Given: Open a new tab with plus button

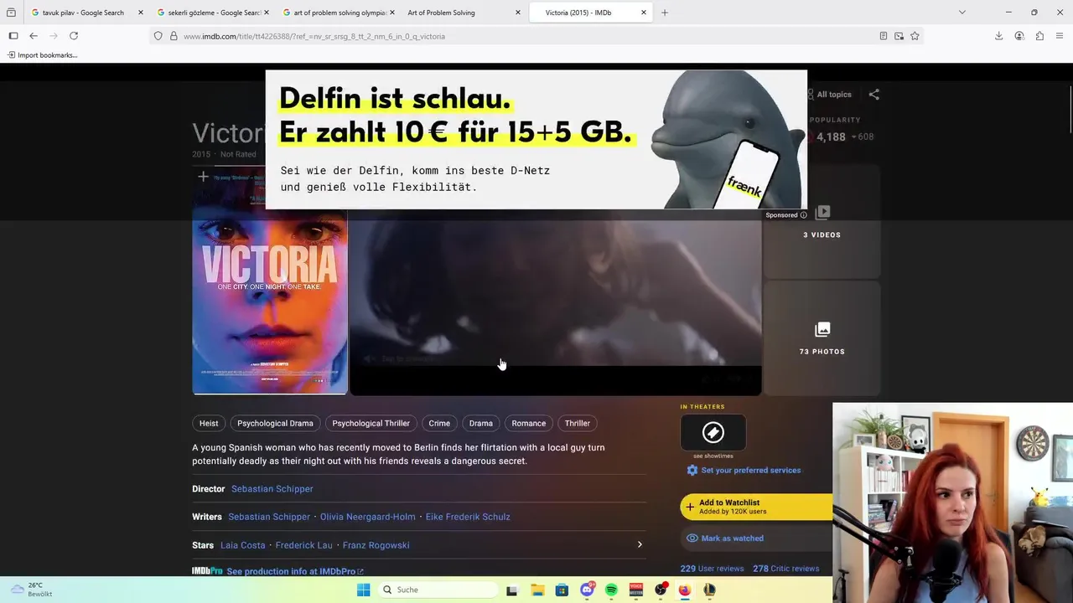Looking at the screenshot, I should pyautogui.click(x=665, y=13).
